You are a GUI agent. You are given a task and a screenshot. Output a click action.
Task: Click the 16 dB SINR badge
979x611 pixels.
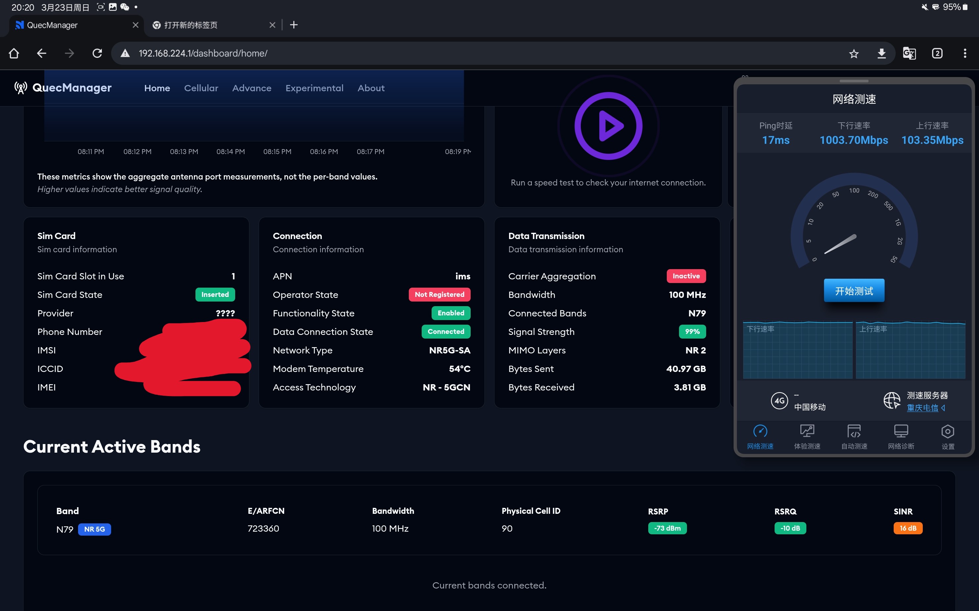908,528
